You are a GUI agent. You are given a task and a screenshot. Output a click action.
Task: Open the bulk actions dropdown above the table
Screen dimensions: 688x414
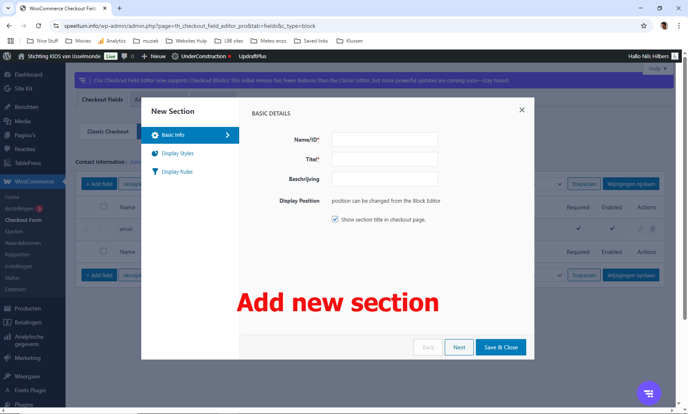(550, 184)
